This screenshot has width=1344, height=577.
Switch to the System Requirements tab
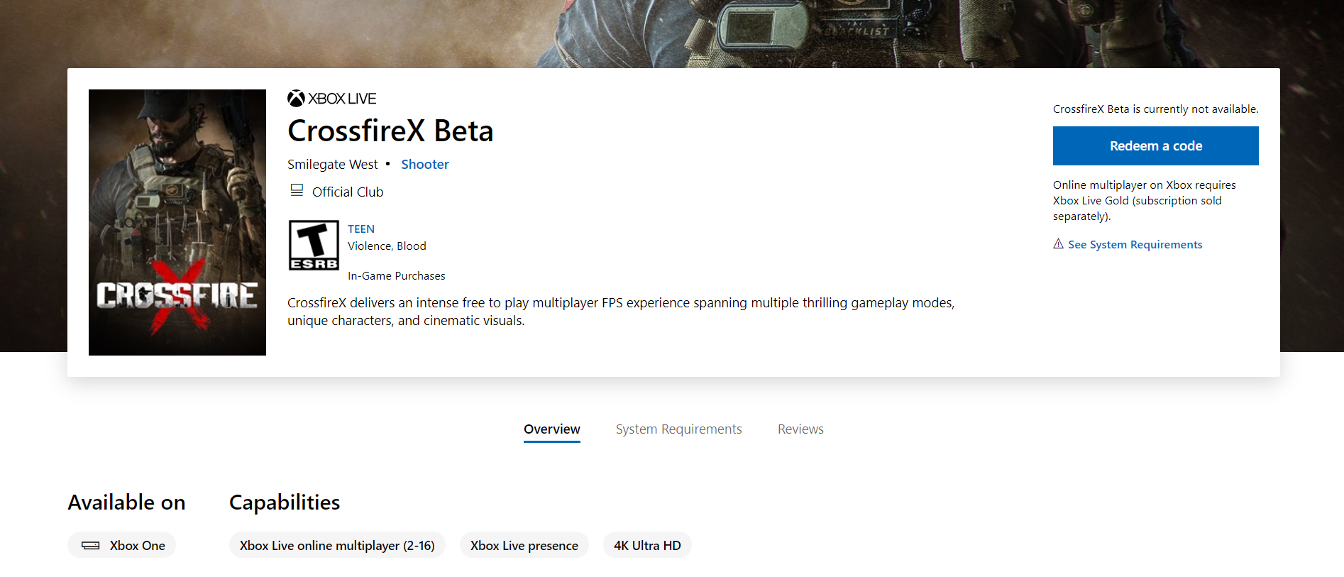678,429
